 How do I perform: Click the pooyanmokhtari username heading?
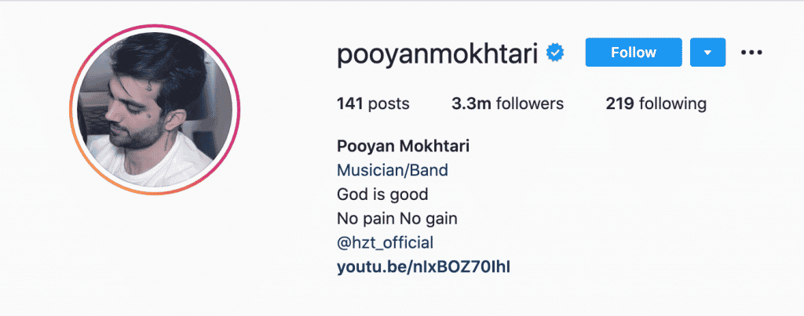pyautogui.click(x=438, y=53)
